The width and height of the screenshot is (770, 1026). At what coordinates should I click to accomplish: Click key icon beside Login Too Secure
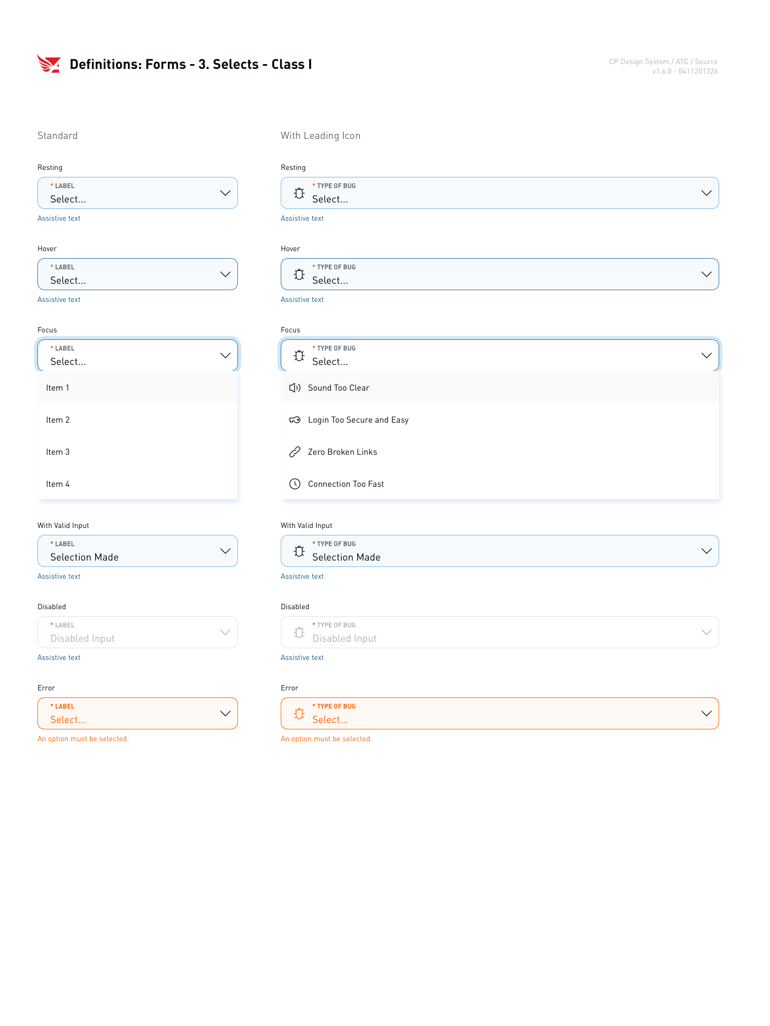295,419
